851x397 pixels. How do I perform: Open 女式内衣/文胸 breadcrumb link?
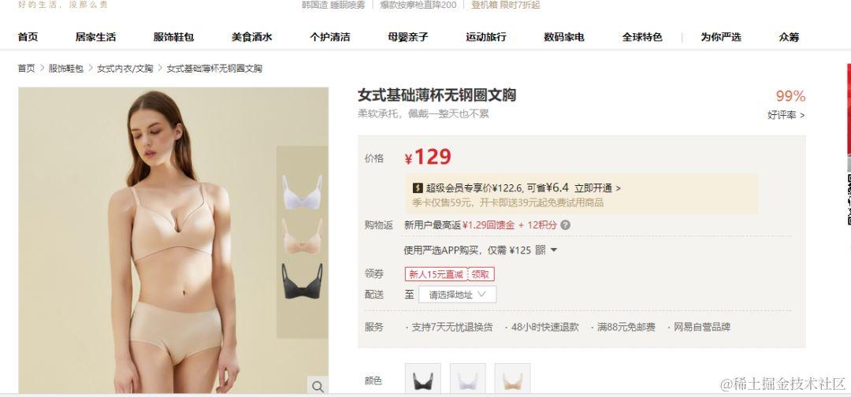click(x=125, y=69)
